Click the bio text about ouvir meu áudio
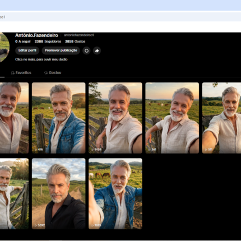 click(41, 59)
